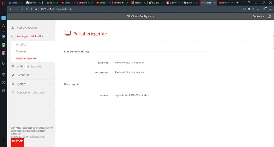Reload the peripherals page
The width and height of the screenshot is (274, 147).
point(22,9)
